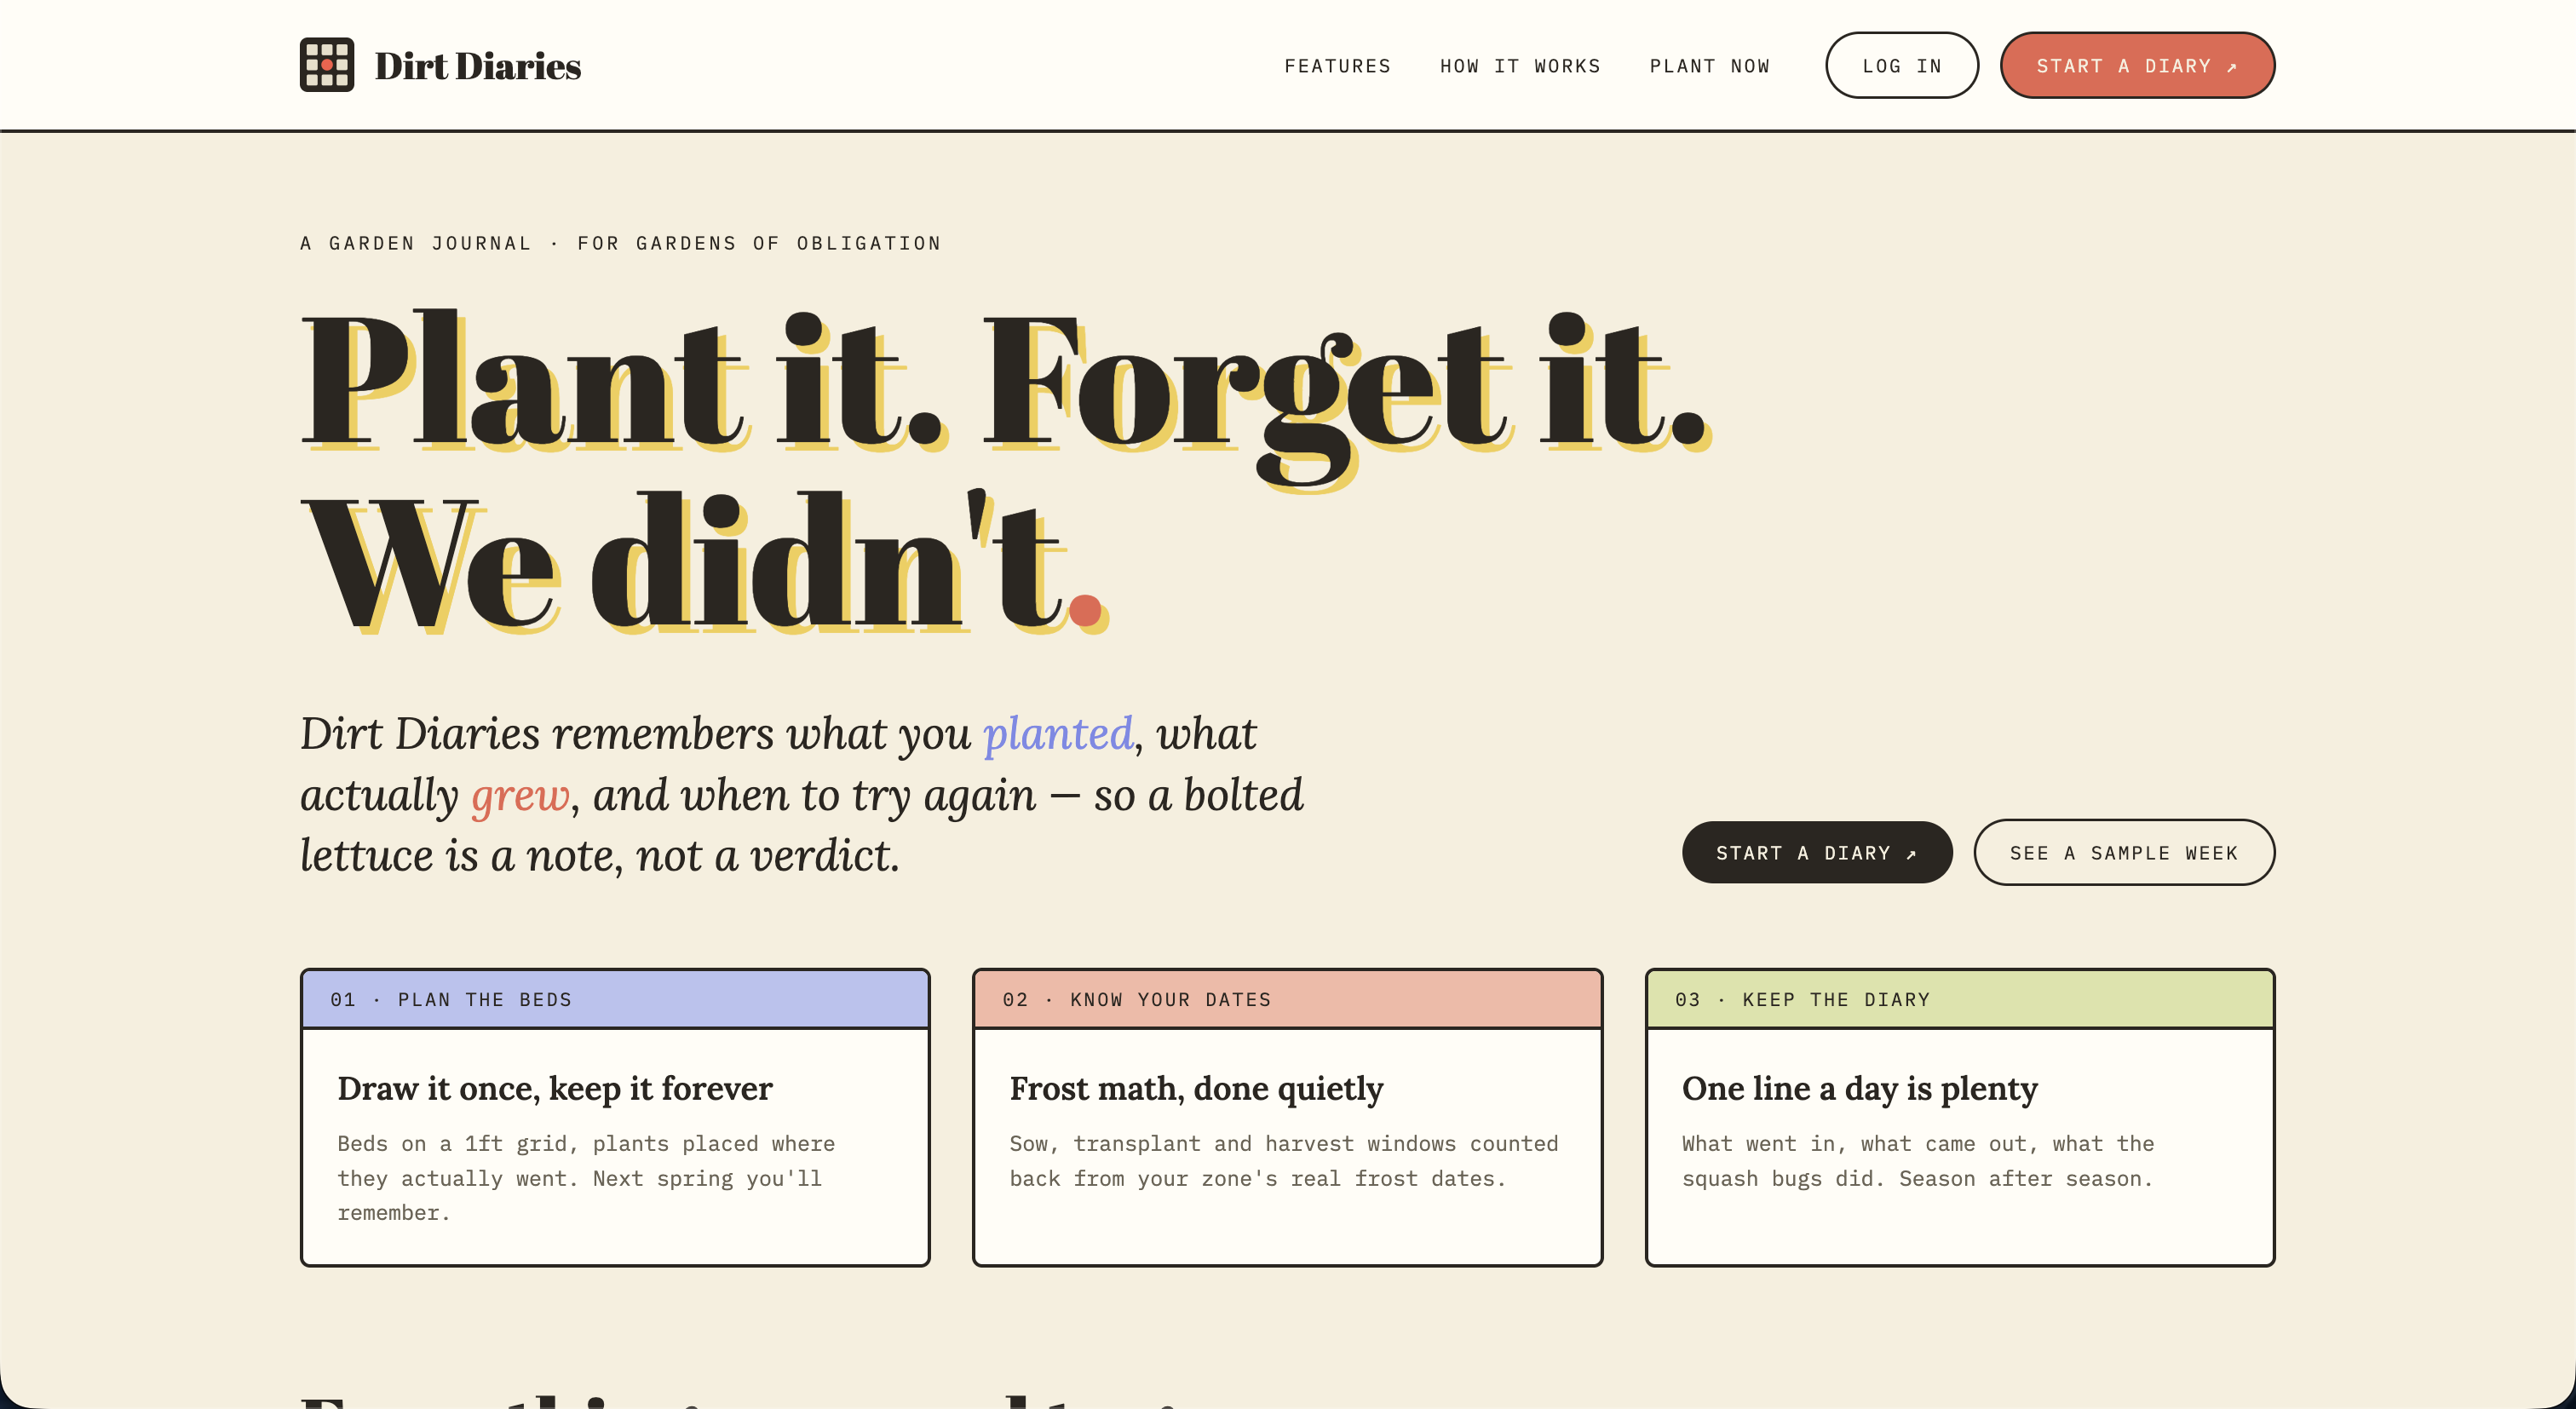Select the 01 Plan the Beds card header

point(615,999)
